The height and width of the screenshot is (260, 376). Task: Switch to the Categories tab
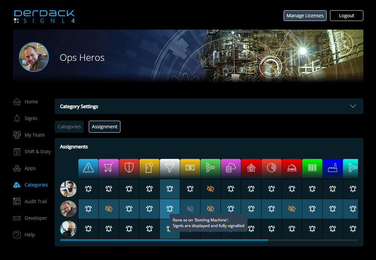tap(69, 127)
